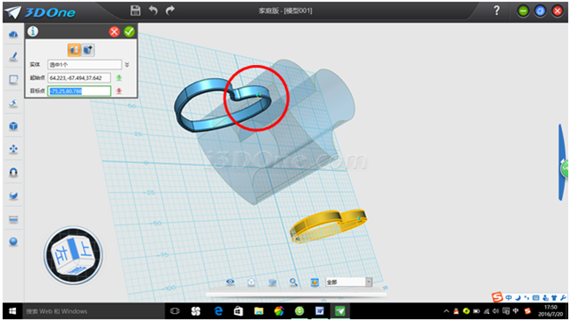This screenshot has height=321, width=570.
Task: Click the target point coordinates field
Action: [79, 91]
